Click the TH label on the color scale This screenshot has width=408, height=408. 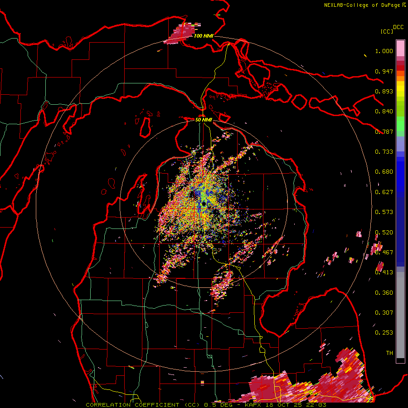389,353
